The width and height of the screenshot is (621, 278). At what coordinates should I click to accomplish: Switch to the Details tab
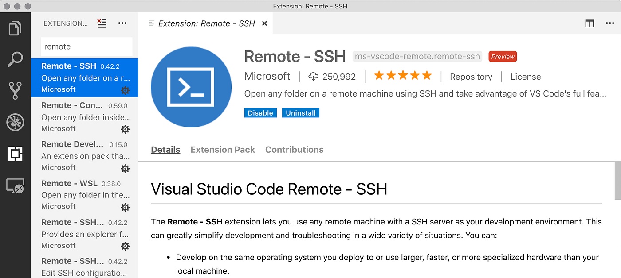pyautogui.click(x=165, y=150)
